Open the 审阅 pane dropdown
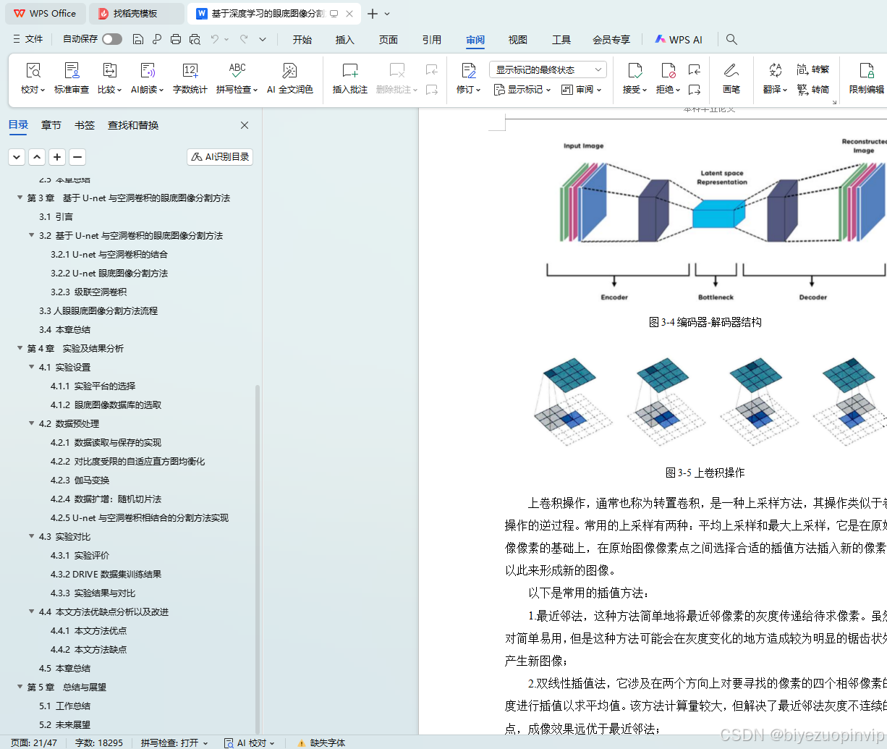887x749 pixels. click(582, 90)
